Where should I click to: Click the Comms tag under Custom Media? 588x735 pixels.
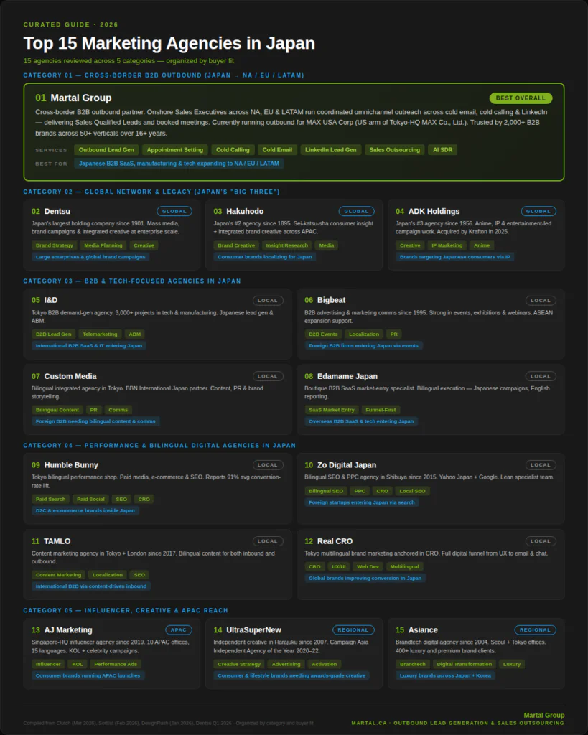[118, 410]
